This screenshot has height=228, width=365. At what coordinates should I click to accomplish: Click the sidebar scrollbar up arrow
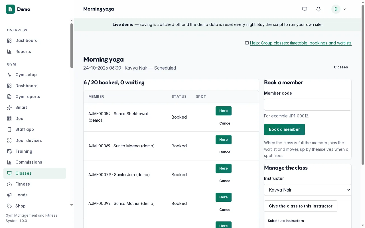pos(72,21)
